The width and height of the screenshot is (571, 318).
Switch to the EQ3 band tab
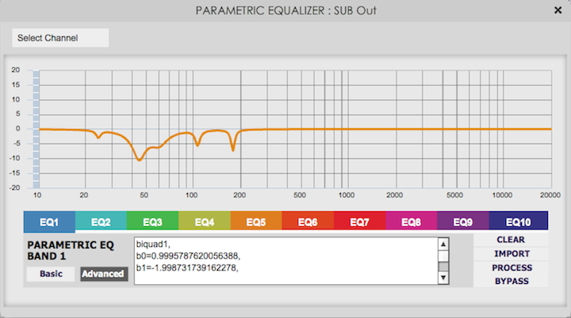pos(152,221)
